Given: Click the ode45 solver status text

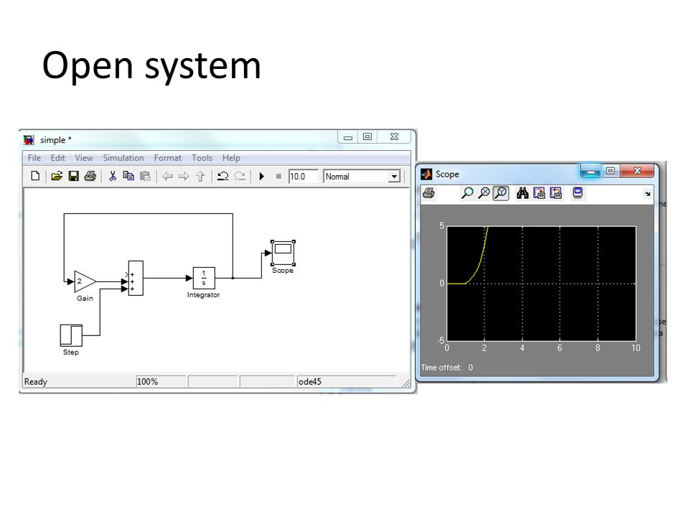Looking at the screenshot, I should [x=310, y=381].
